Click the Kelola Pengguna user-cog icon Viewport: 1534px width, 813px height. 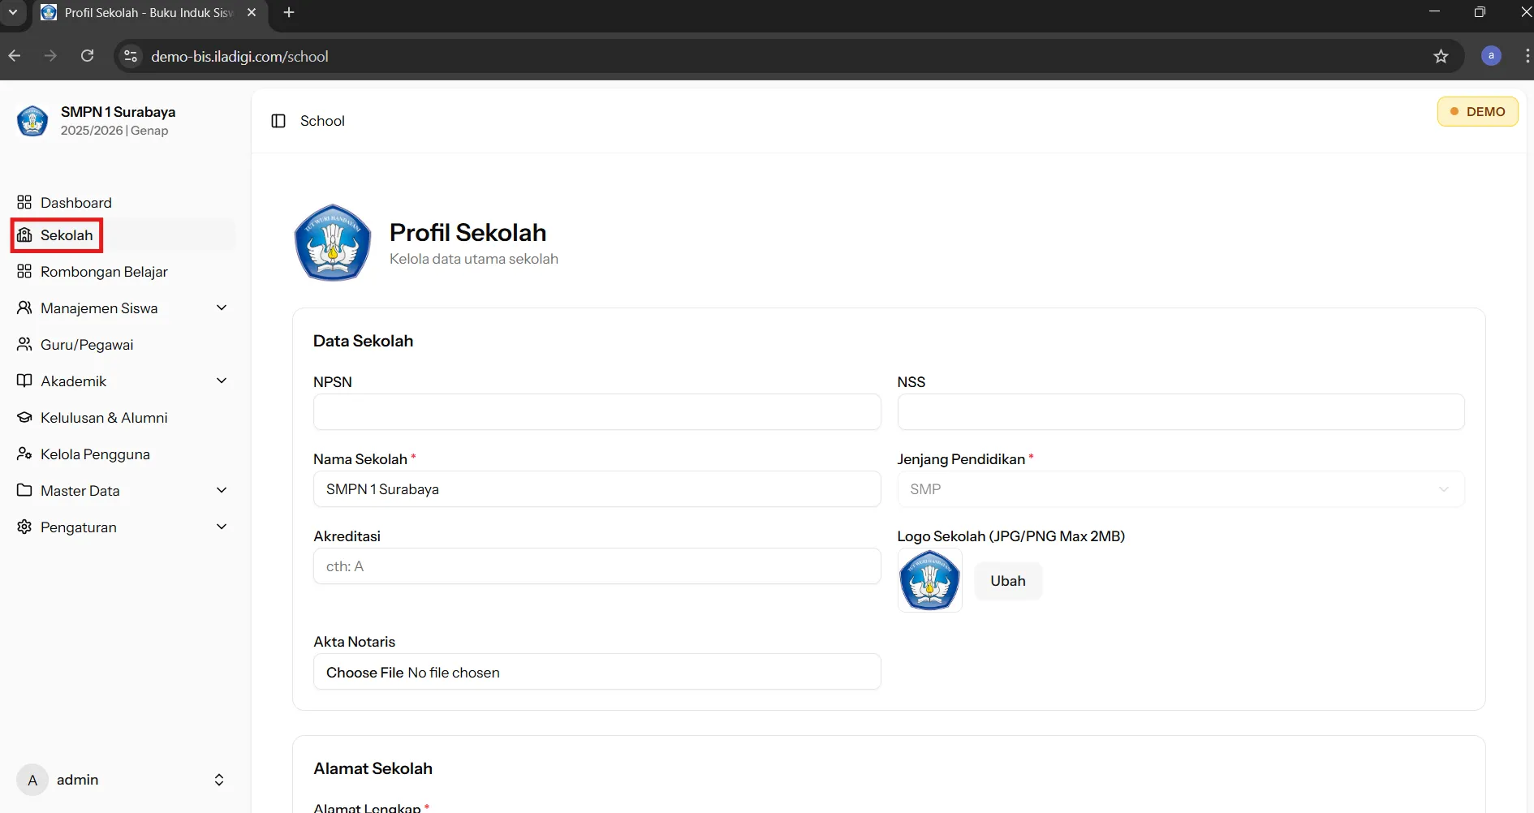click(24, 454)
